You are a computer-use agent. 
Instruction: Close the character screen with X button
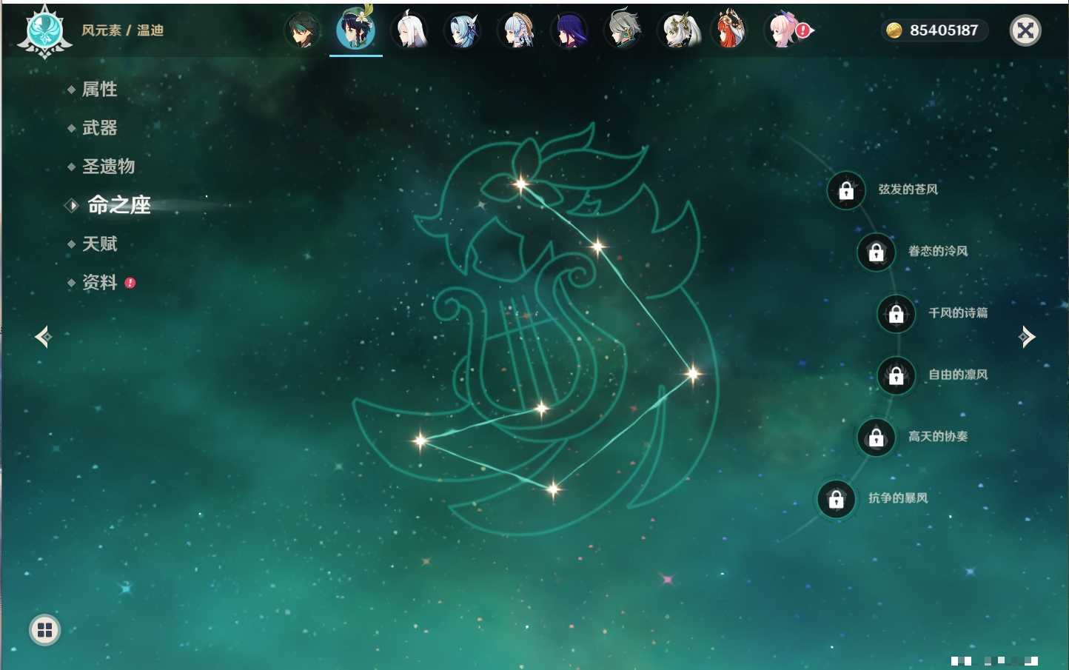pos(1025,30)
